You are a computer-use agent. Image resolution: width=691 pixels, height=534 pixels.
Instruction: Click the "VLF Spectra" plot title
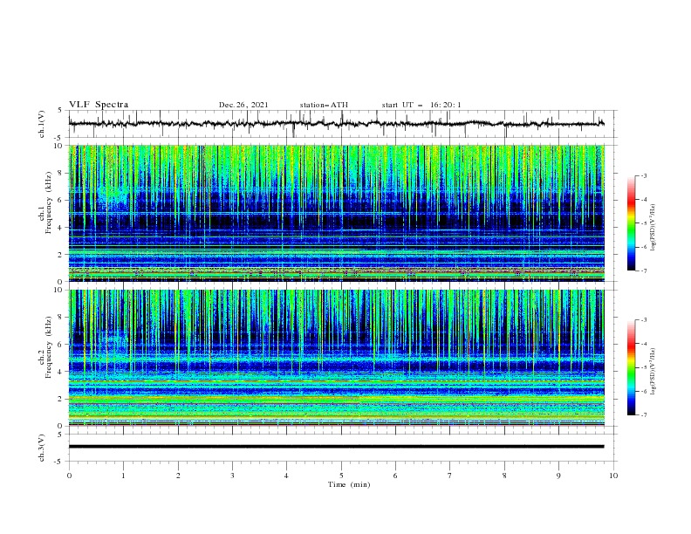pyautogui.click(x=99, y=105)
